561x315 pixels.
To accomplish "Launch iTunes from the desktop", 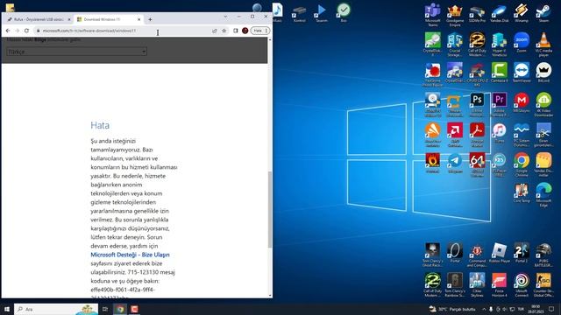I will (499, 133).
